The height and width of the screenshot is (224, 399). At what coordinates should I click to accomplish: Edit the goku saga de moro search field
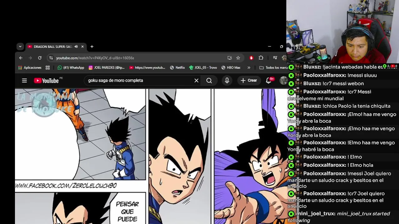tap(139, 80)
